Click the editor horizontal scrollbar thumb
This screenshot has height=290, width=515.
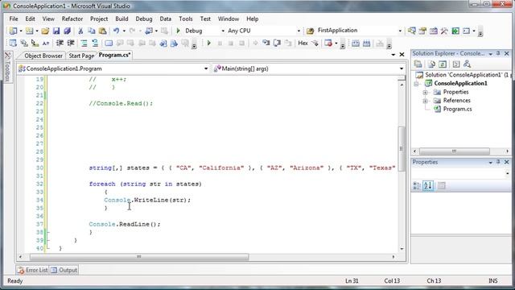click(139, 256)
